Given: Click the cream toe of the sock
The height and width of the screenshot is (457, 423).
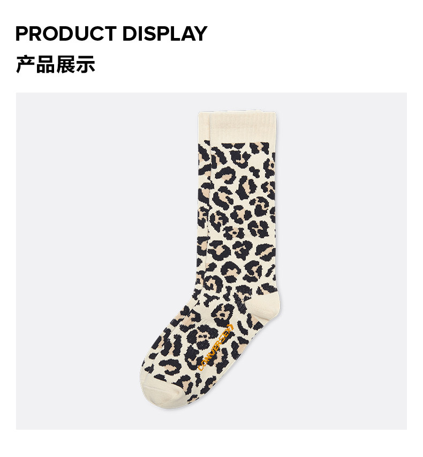Looking at the screenshot, I should (161, 392).
